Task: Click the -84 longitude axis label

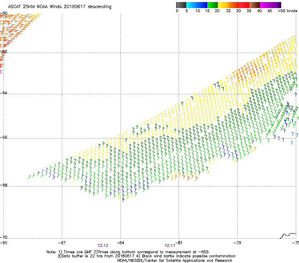Action: pos(120,243)
